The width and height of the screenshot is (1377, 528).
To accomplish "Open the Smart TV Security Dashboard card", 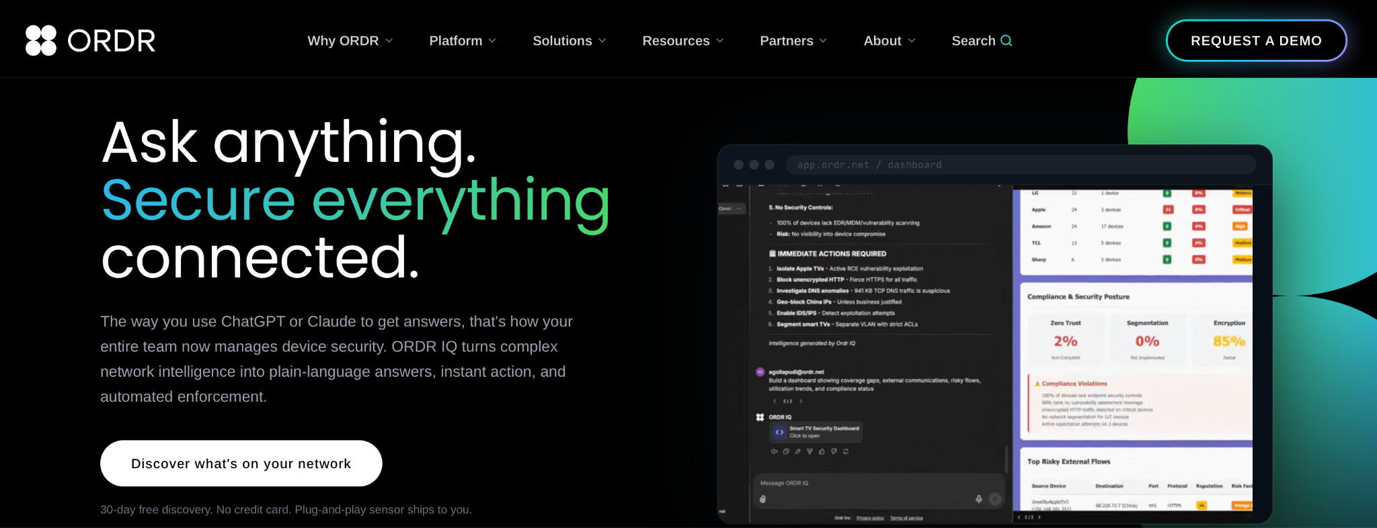I will point(816,432).
